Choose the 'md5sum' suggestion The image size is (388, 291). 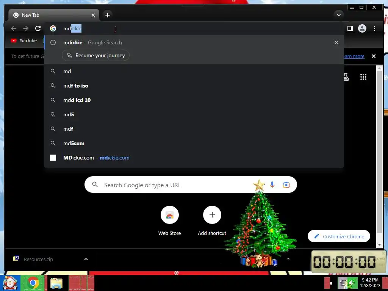[194, 143]
